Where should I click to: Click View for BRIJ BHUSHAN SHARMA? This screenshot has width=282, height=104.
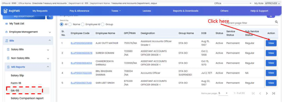(271, 73)
